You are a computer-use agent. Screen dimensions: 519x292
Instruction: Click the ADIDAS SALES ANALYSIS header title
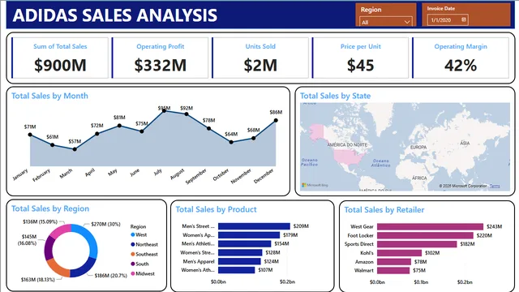115,15
